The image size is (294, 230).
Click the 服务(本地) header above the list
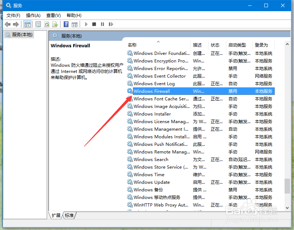point(71,36)
